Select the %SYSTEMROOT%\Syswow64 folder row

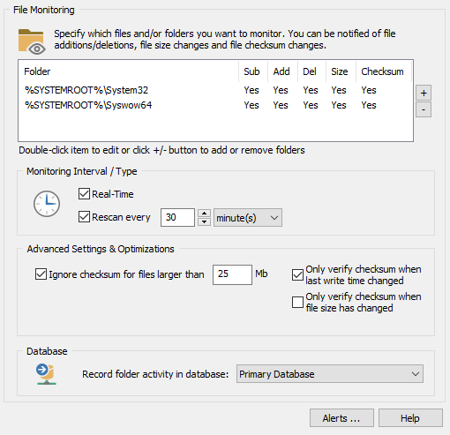(216, 105)
